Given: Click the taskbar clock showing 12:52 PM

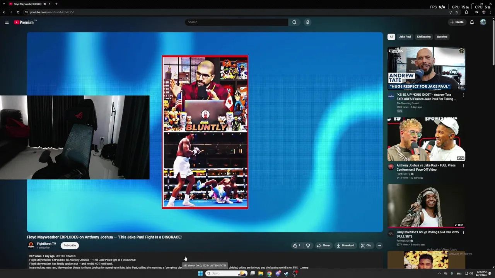Looking at the screenshot, I should (482, 273).
